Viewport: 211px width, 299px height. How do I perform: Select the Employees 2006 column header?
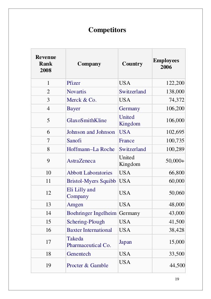166,64
